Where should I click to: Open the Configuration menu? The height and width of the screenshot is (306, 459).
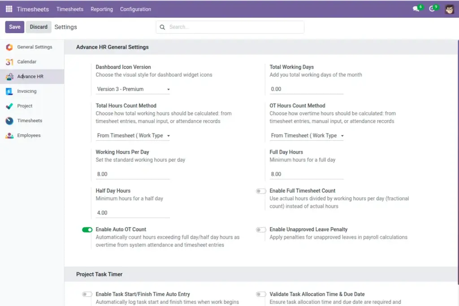[x=135, y=9]
